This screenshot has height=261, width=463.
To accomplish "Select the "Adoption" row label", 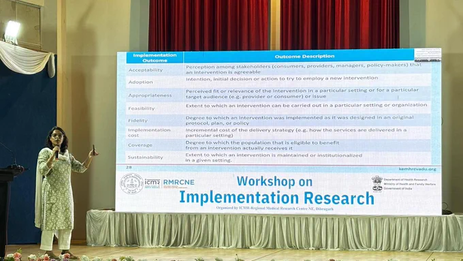I will click(140, 82).
